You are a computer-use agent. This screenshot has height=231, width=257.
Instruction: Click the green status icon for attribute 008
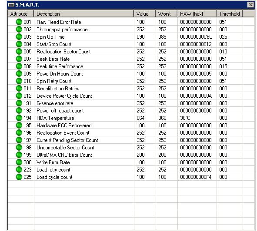(x=19, y=66)
